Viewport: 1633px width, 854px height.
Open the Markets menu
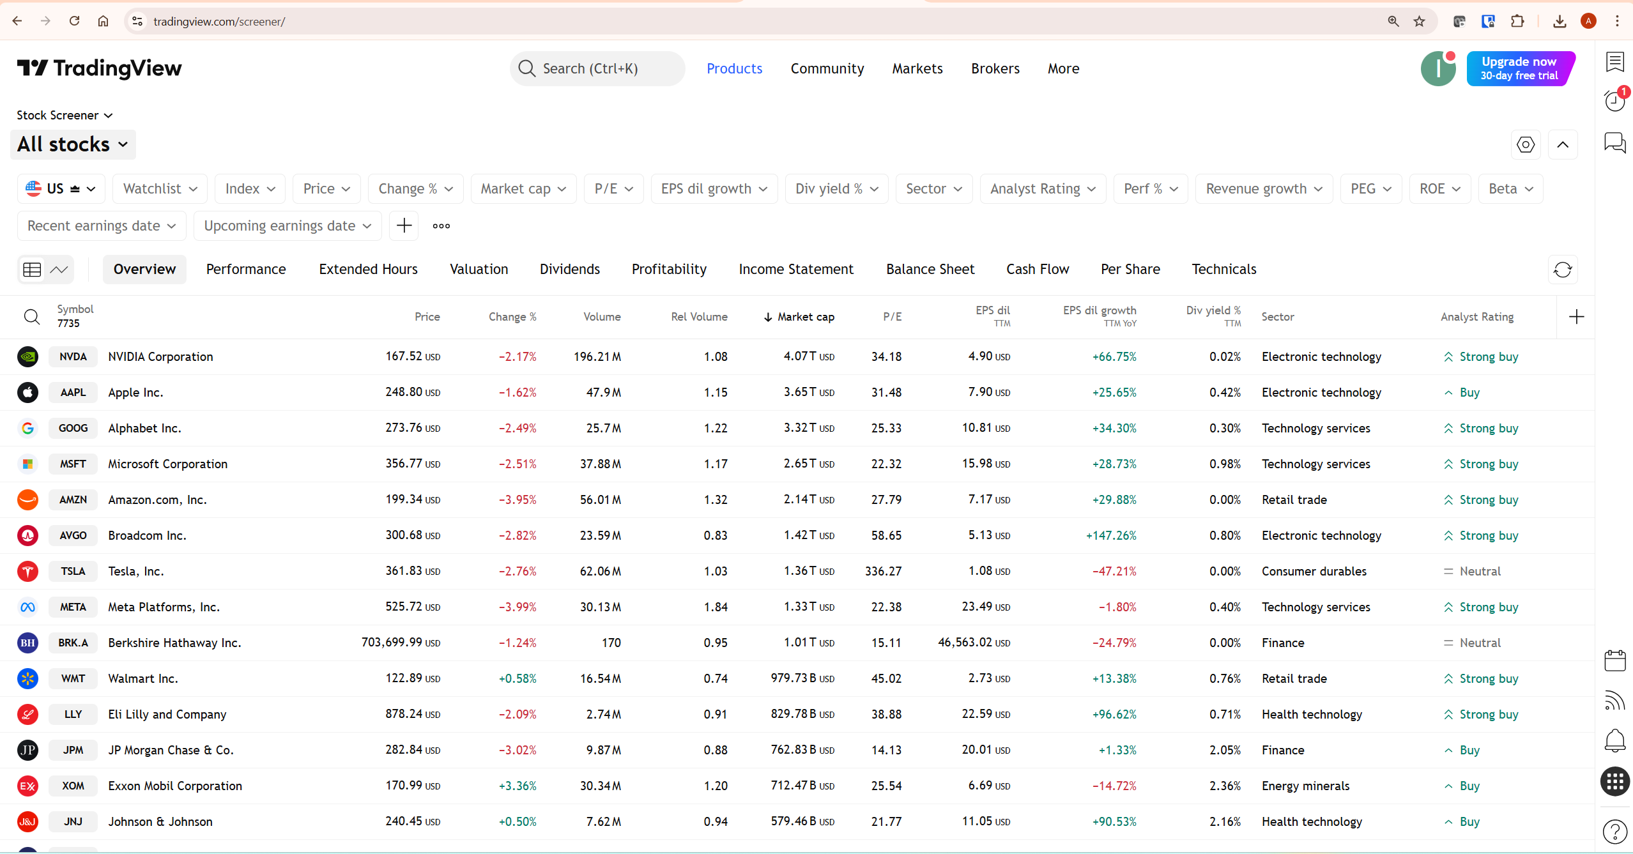tap(917, 68)
